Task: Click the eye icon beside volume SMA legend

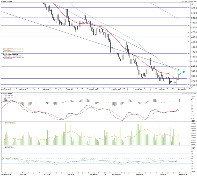Action: (6, 124)
